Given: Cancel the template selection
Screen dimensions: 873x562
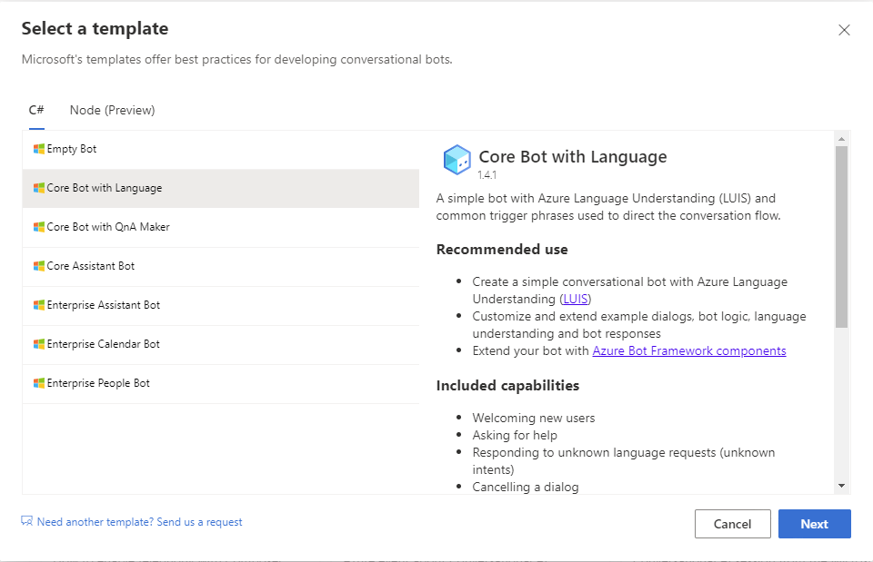Looking at the screenshot, I should coord(732,524).
